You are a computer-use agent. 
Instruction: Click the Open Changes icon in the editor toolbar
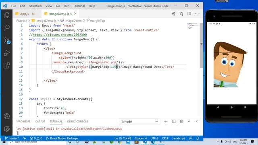[x=174, y=14]
